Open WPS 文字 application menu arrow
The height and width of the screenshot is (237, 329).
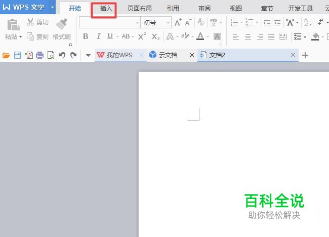[52, 7]
